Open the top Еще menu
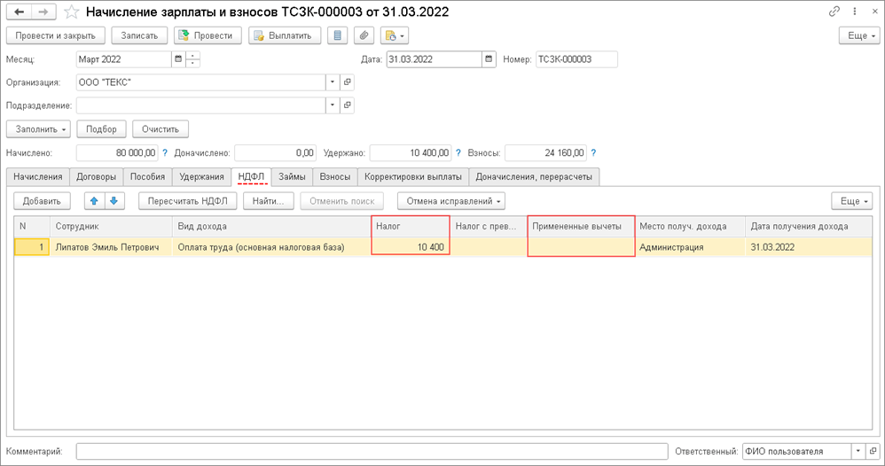The height and width of the screenshot is (466, 885). 859,35
